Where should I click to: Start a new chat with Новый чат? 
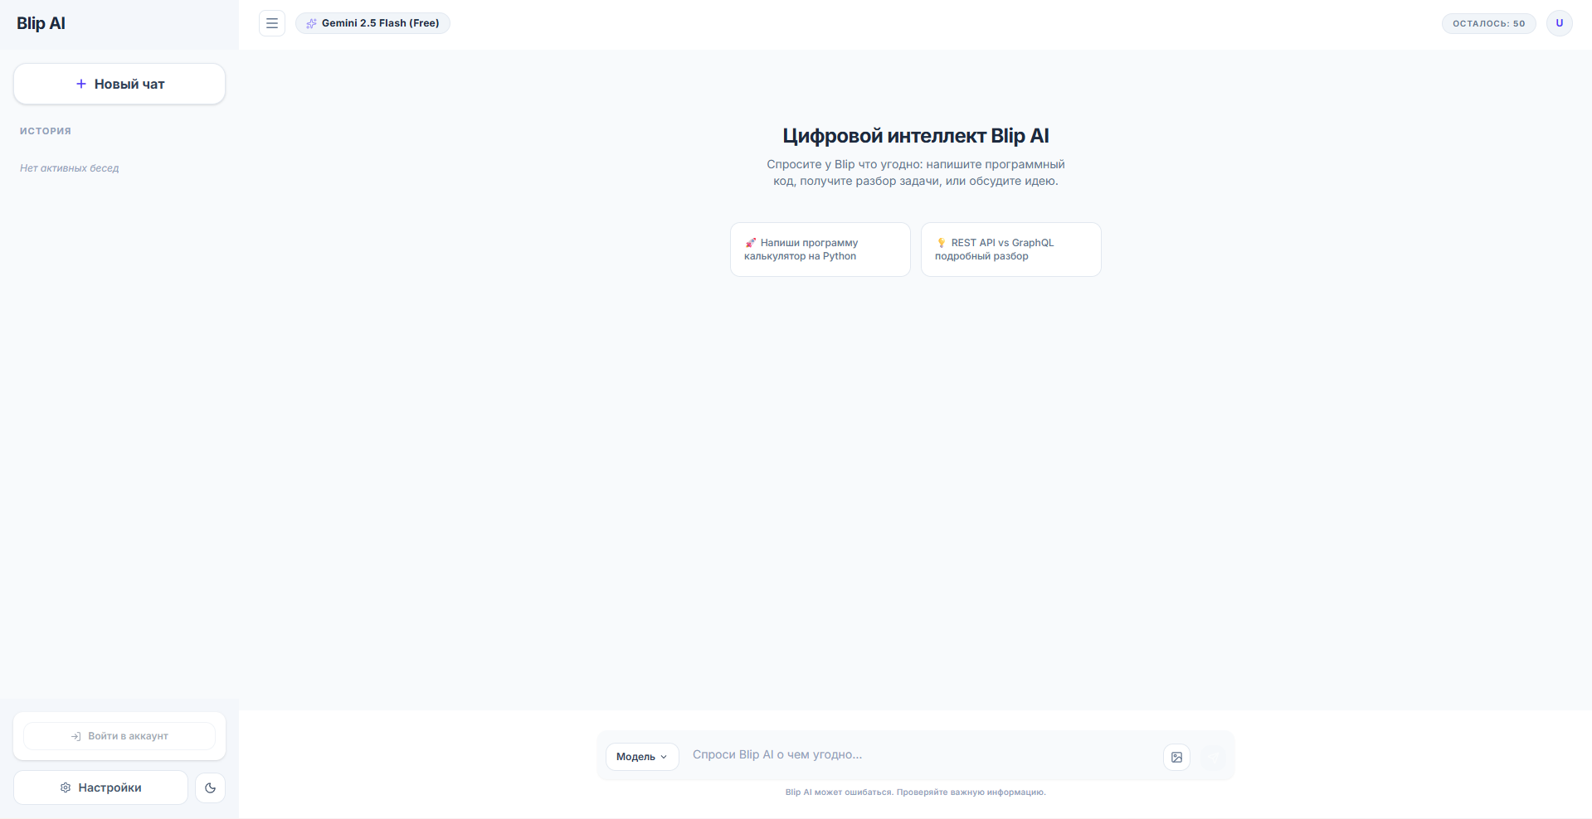click(x=119, y=84)
